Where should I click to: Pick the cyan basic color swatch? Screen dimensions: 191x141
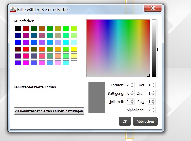coord(66,42)
